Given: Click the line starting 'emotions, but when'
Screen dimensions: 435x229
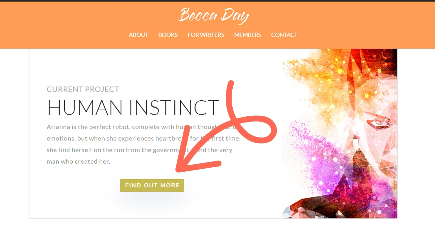Looking at the screenshot, I should [144, 138].
